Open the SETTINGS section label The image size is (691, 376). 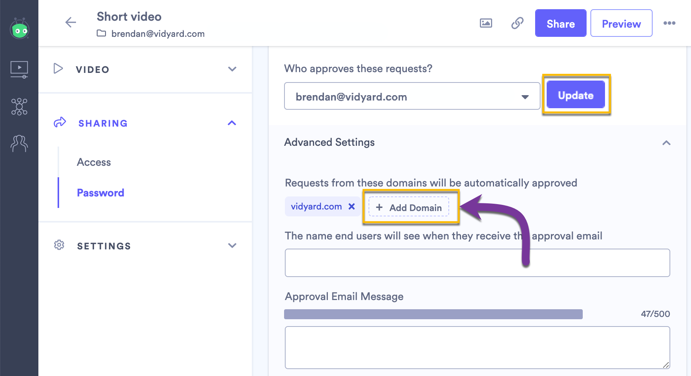pyautogui.click(x=104, y=246)
